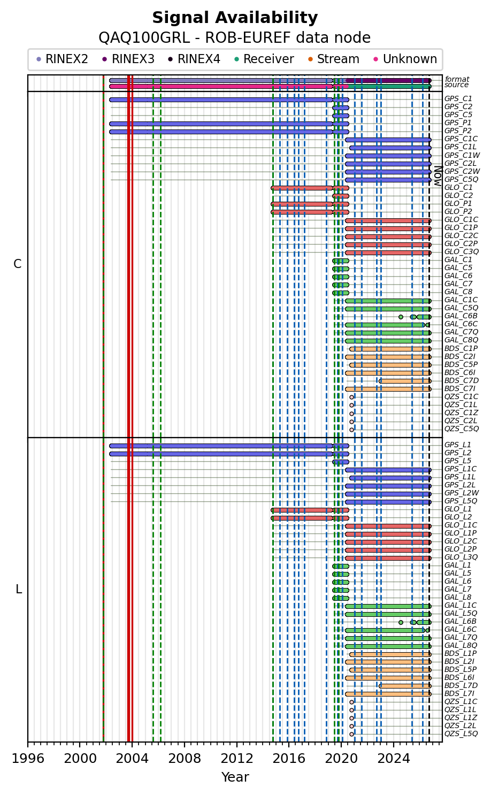This screenshot has height=795, width=491.
Task: Click the Signal Availability title
Action: 235,18
